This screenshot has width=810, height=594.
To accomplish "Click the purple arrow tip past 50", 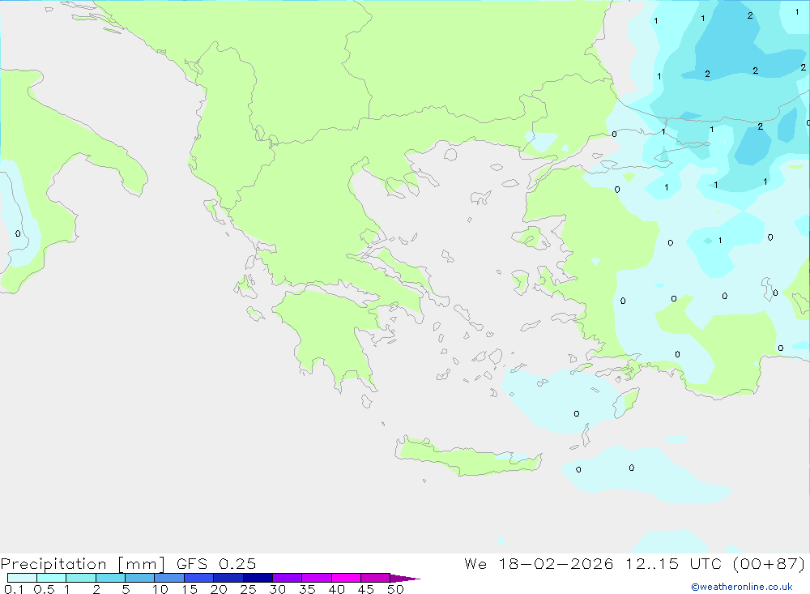I will (405, 579).
